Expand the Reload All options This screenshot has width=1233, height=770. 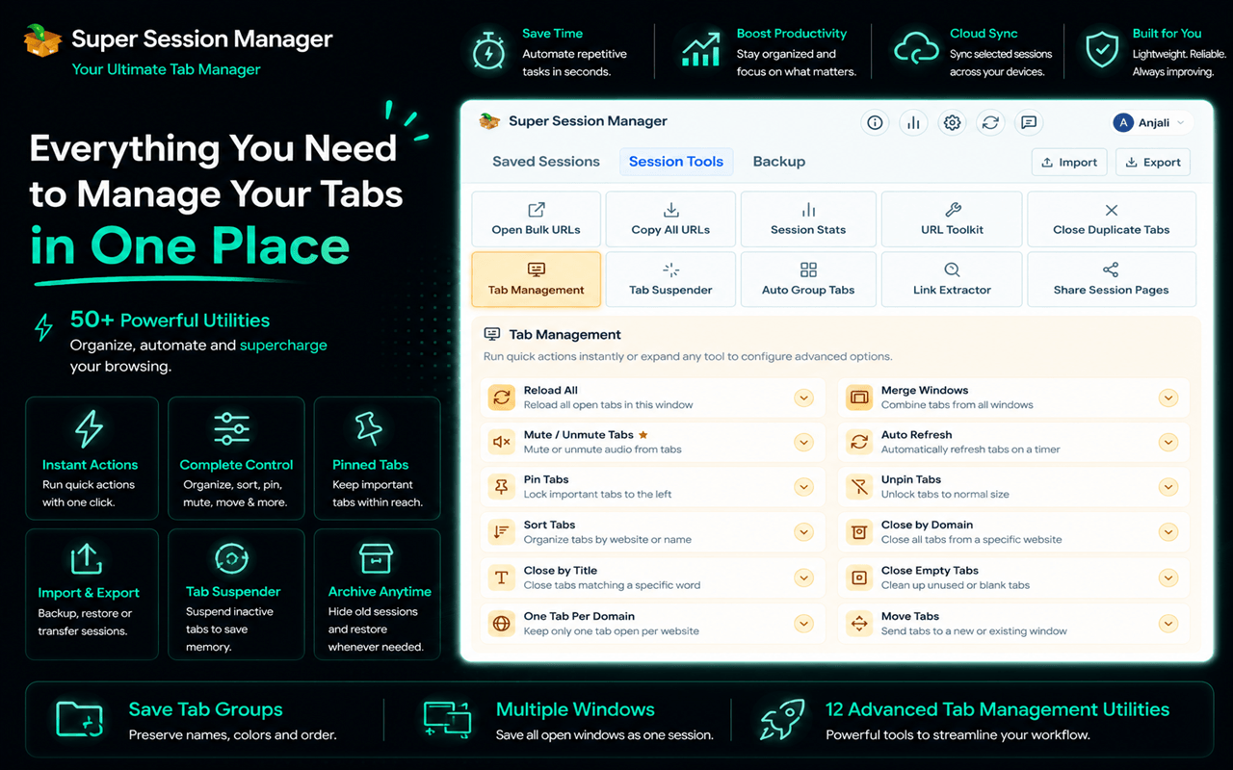pos(803,398)
